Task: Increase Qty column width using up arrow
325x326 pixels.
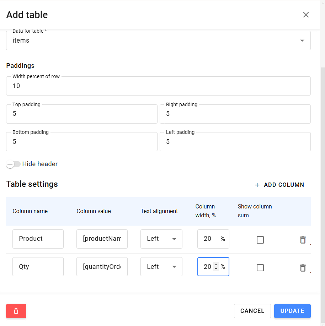Action: point(216,265)
